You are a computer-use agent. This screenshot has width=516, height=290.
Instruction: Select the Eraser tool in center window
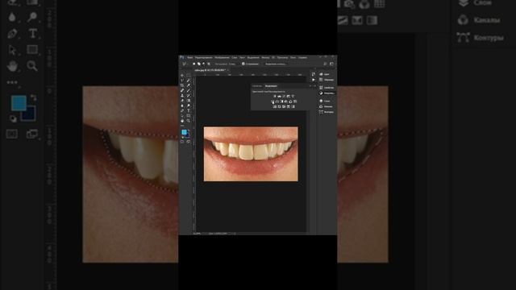(182, 101)
